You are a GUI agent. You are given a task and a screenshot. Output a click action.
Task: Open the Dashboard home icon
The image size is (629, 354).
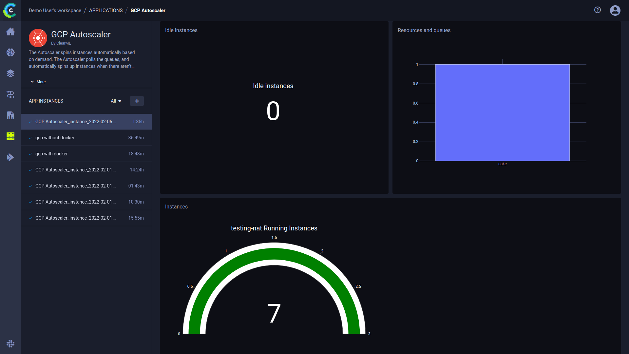pos(10,31)
